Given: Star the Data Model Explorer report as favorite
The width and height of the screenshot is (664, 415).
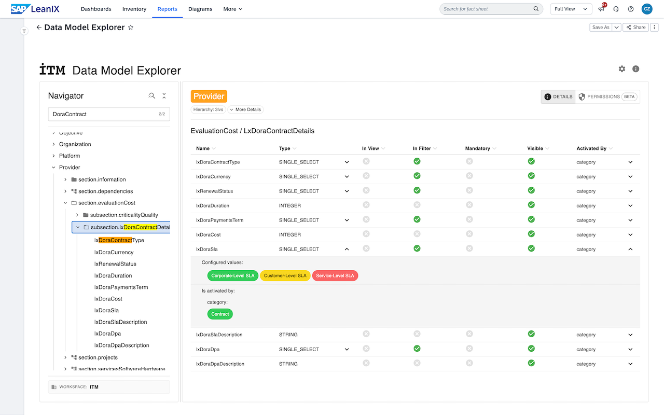Looking at the screenshot, I should 131,27.
